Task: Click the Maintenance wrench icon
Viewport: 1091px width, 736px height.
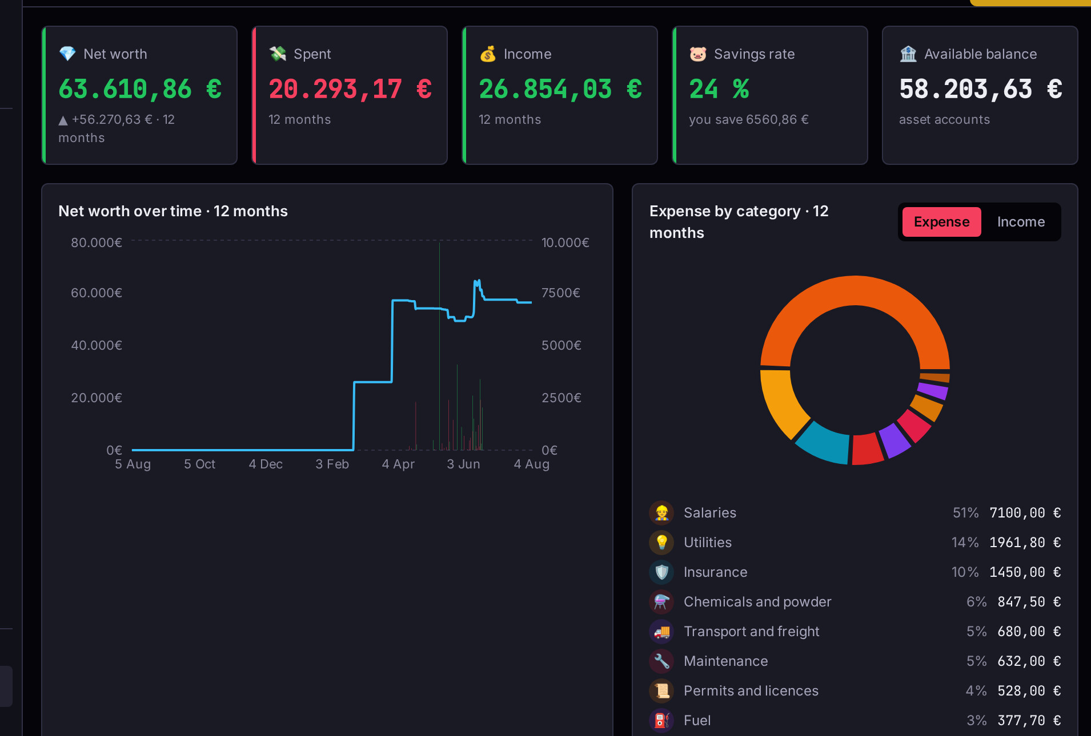Action: point(661,661)
